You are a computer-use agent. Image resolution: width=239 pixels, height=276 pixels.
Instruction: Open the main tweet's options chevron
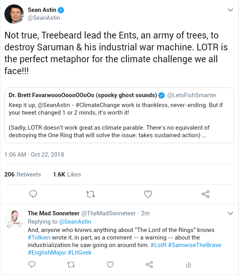(x=230, y=10)
